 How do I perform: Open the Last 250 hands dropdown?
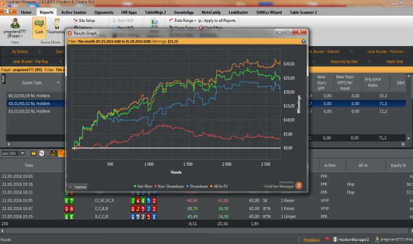pos(22,153)
